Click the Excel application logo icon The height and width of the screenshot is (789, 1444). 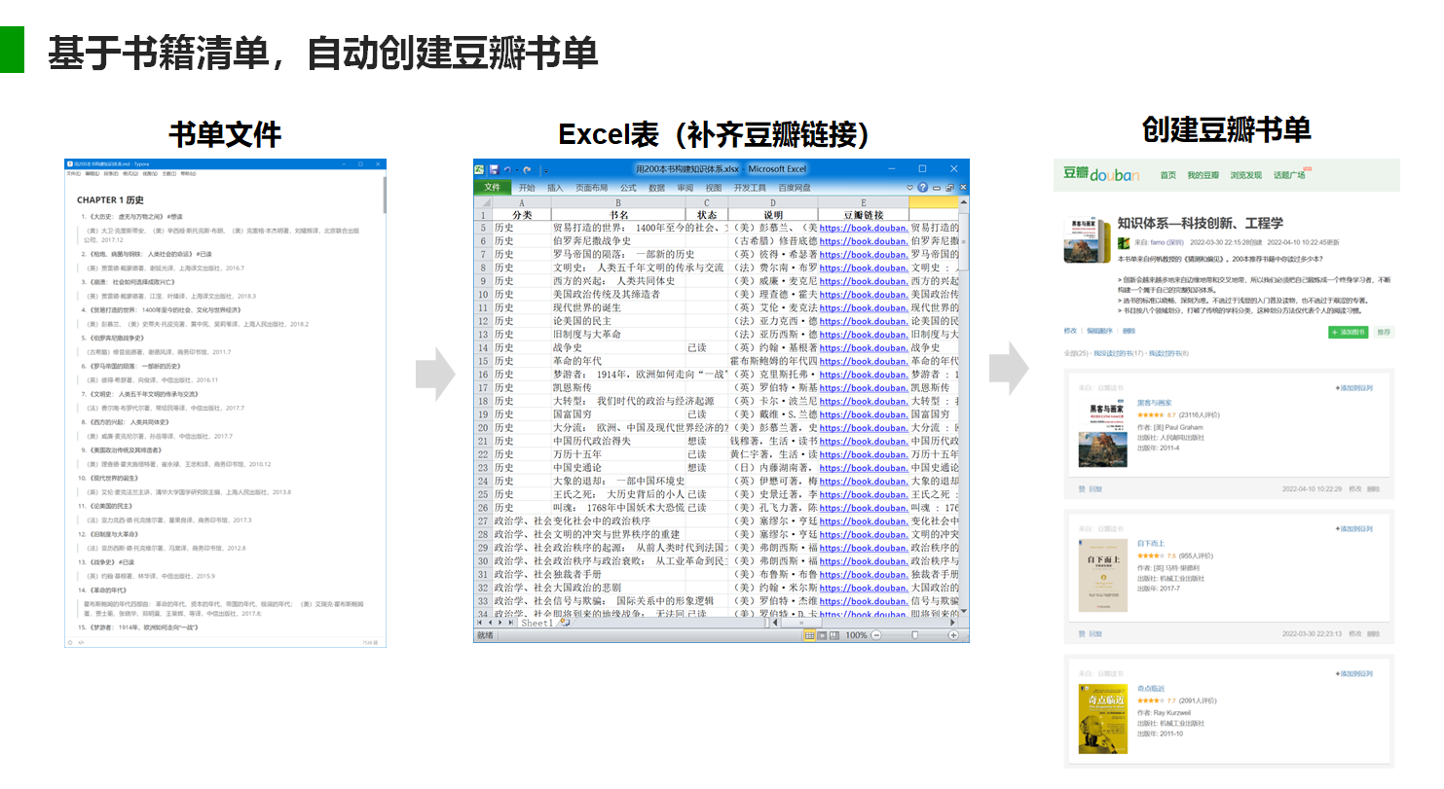pyautogui.click(x=480, y=169)
